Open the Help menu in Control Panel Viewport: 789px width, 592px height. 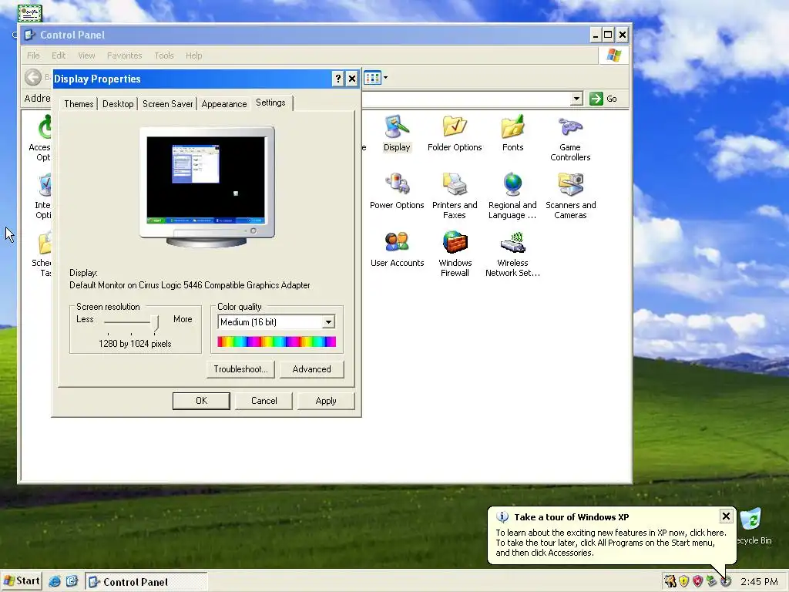tap(193, 55)
